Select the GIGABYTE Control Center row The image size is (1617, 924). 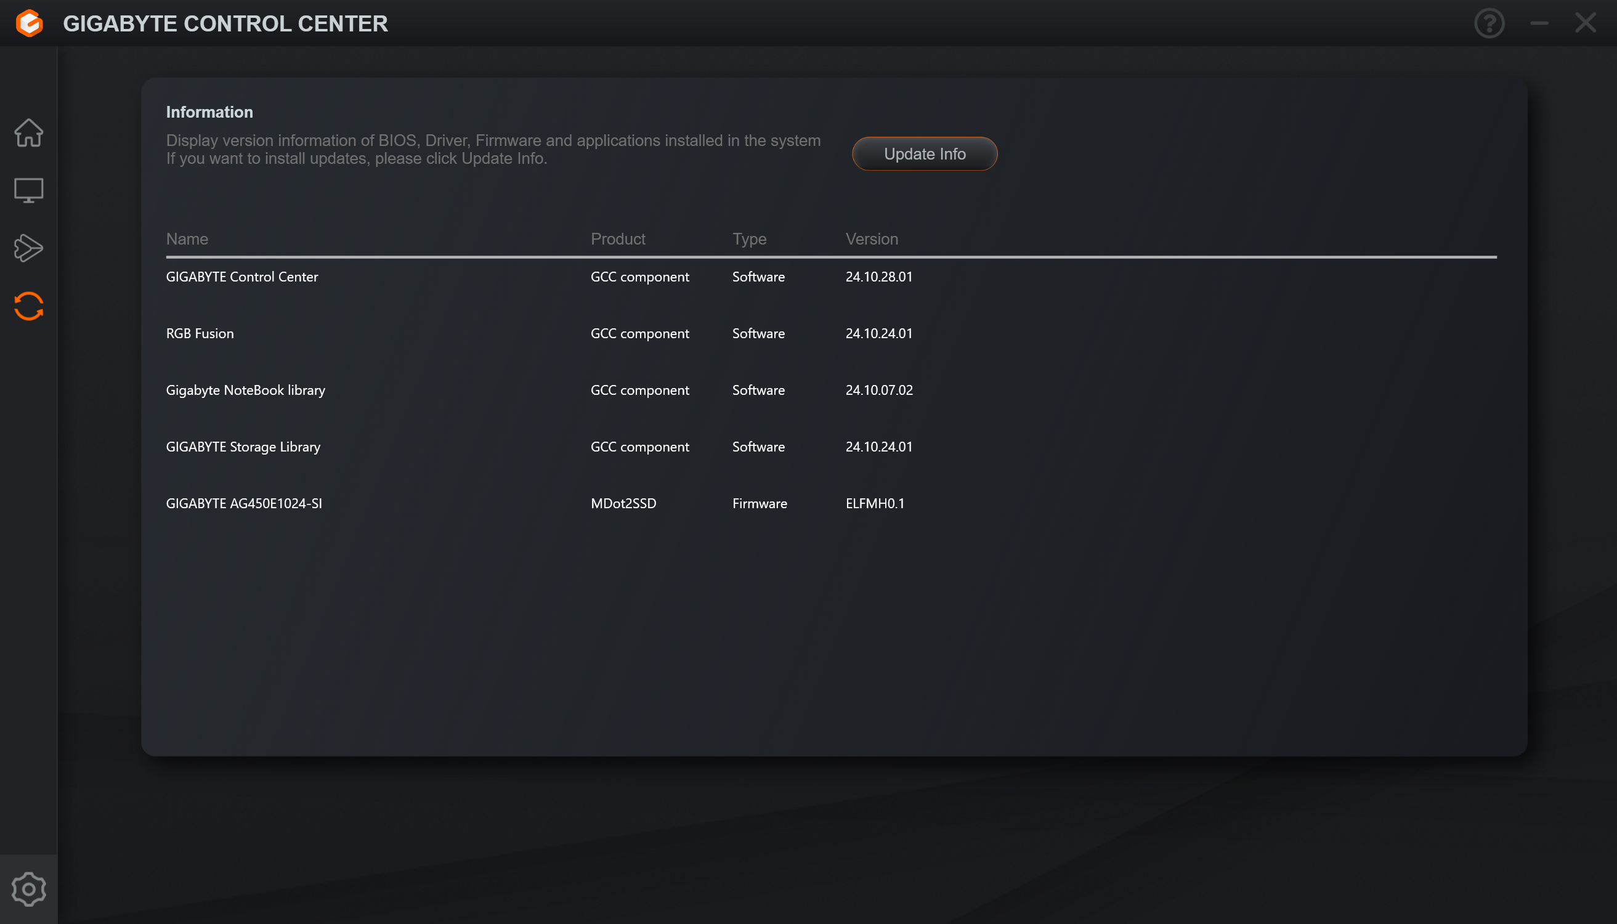(x=242, y=277)
